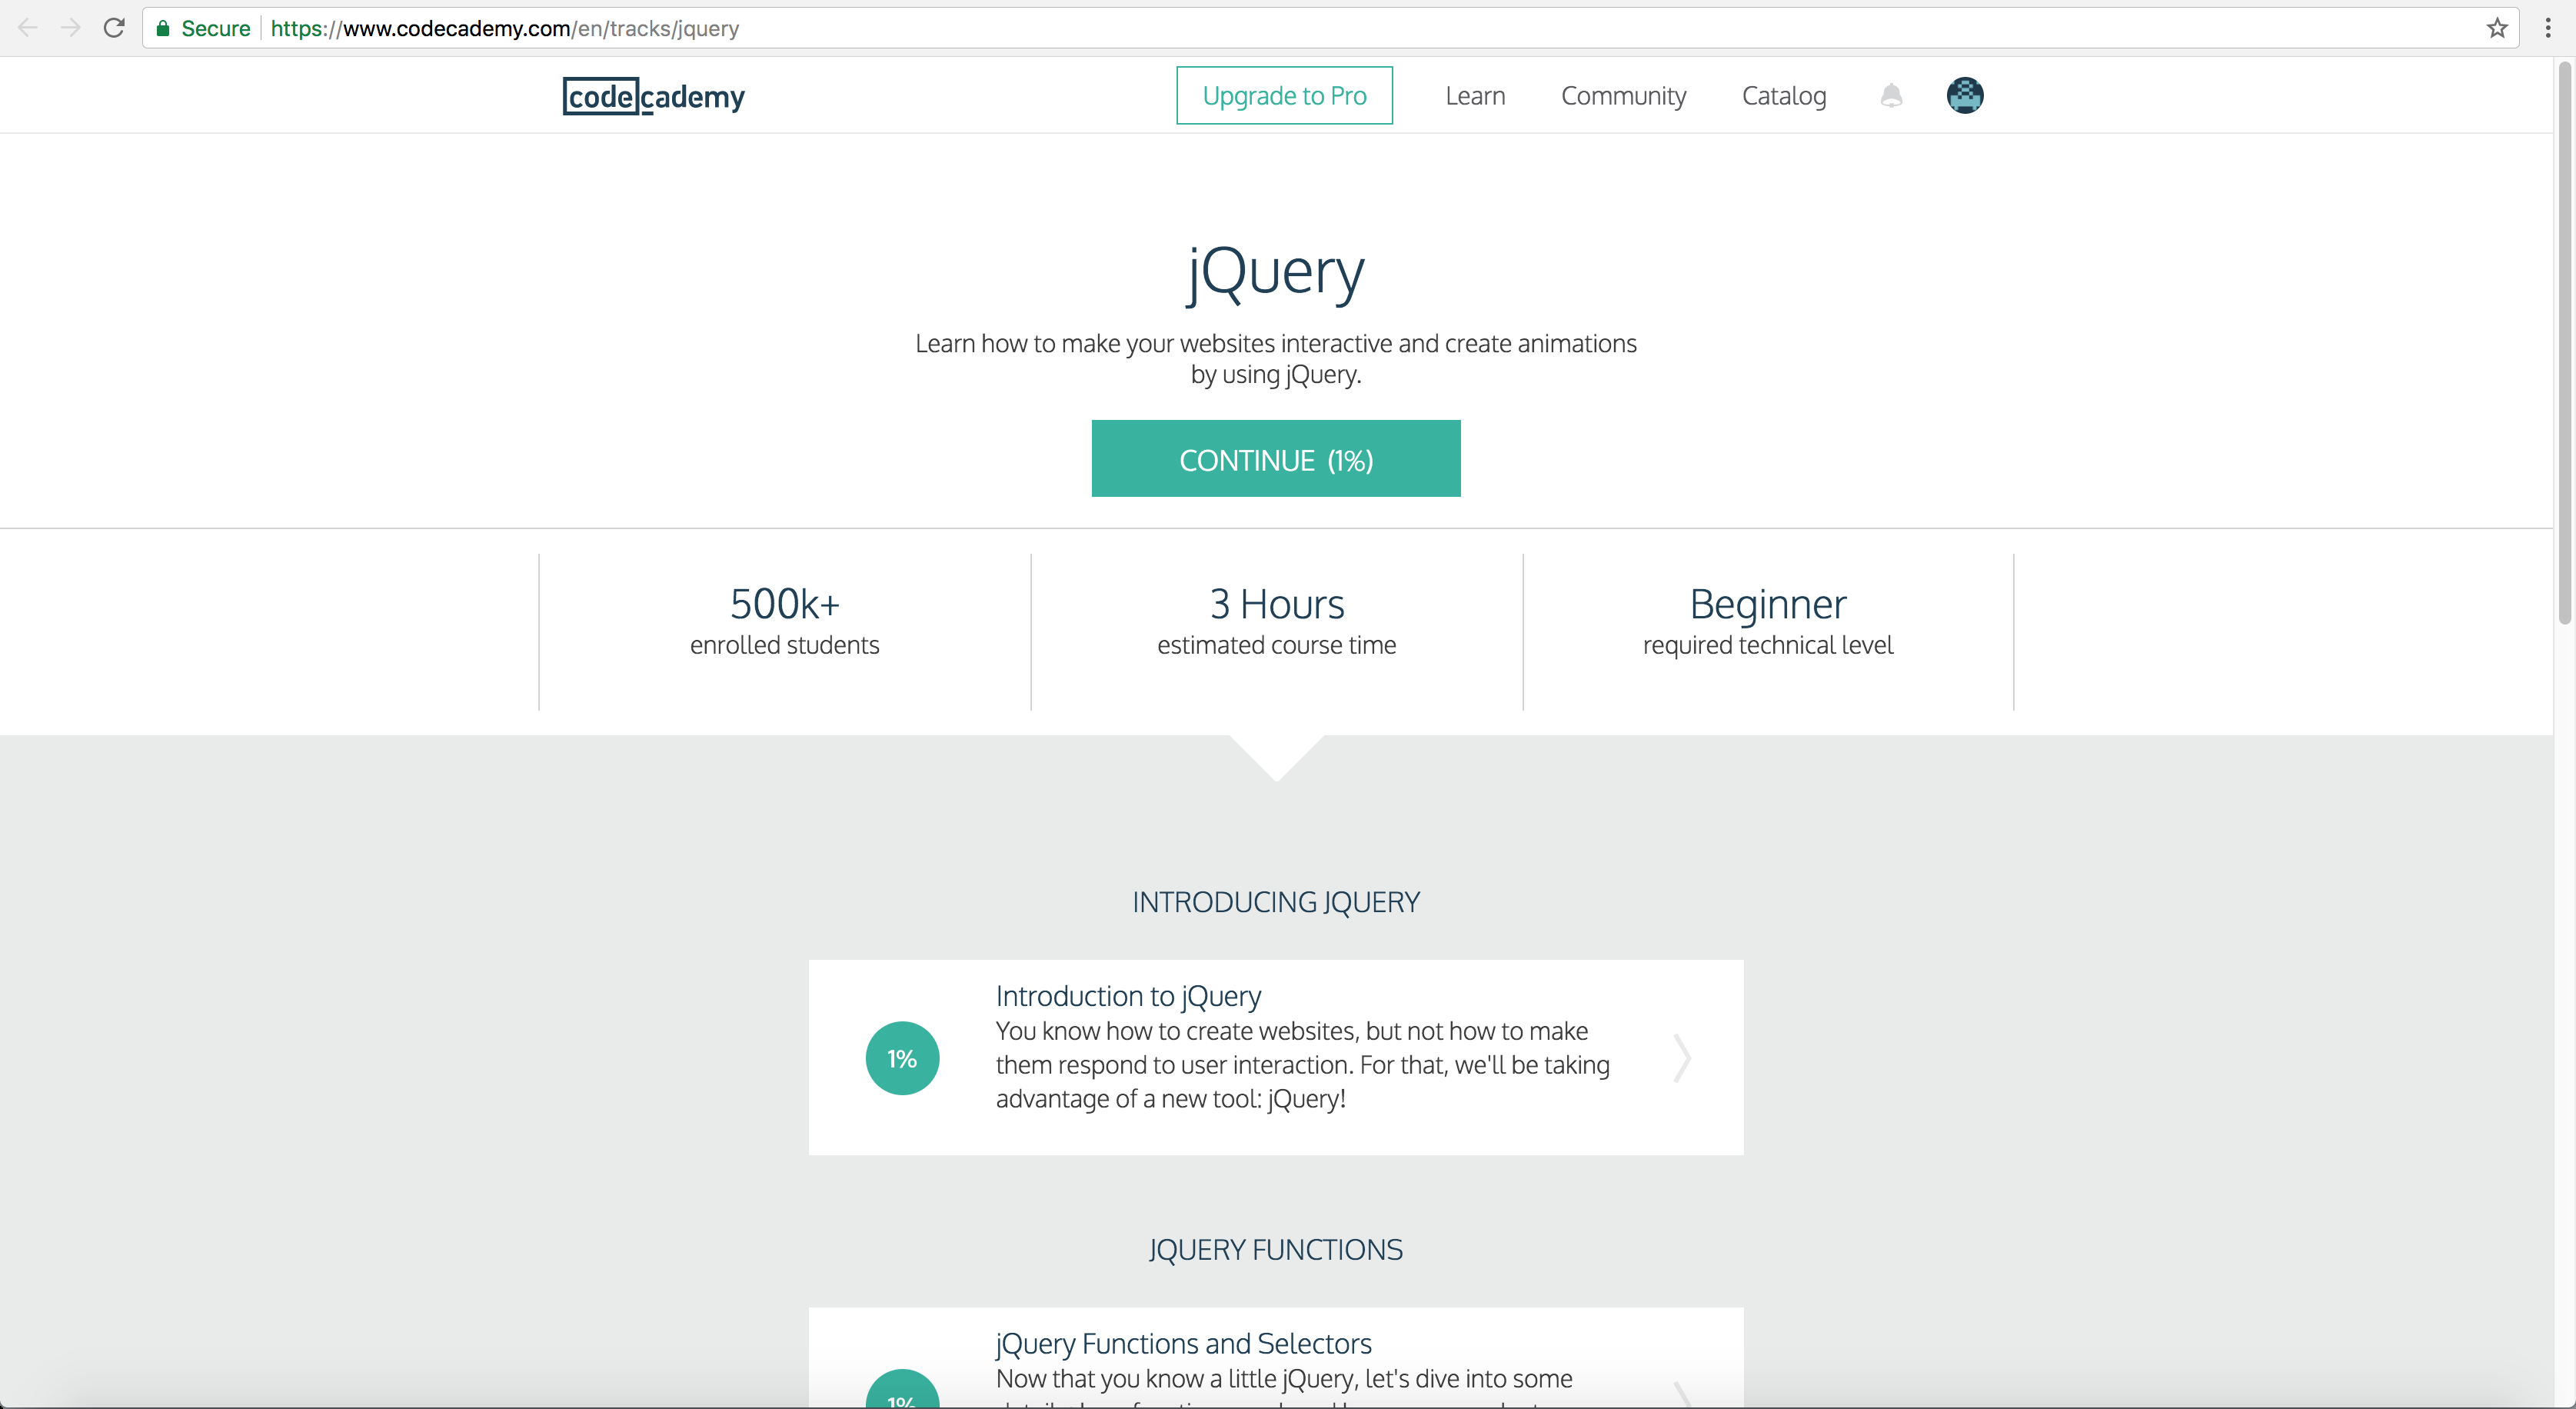Click the browser forward arrow

click(70, 28)
